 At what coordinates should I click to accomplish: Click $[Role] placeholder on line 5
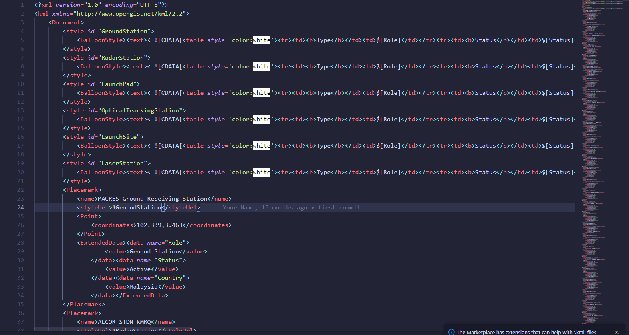coord(389,40)
